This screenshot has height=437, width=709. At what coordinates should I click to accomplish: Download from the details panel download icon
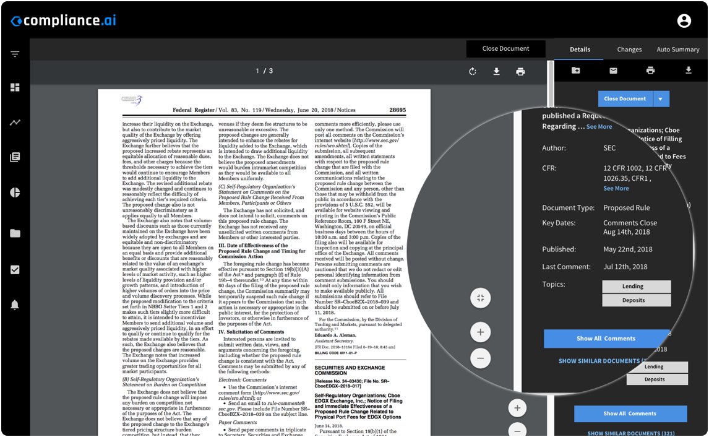(x=688, y=70)
